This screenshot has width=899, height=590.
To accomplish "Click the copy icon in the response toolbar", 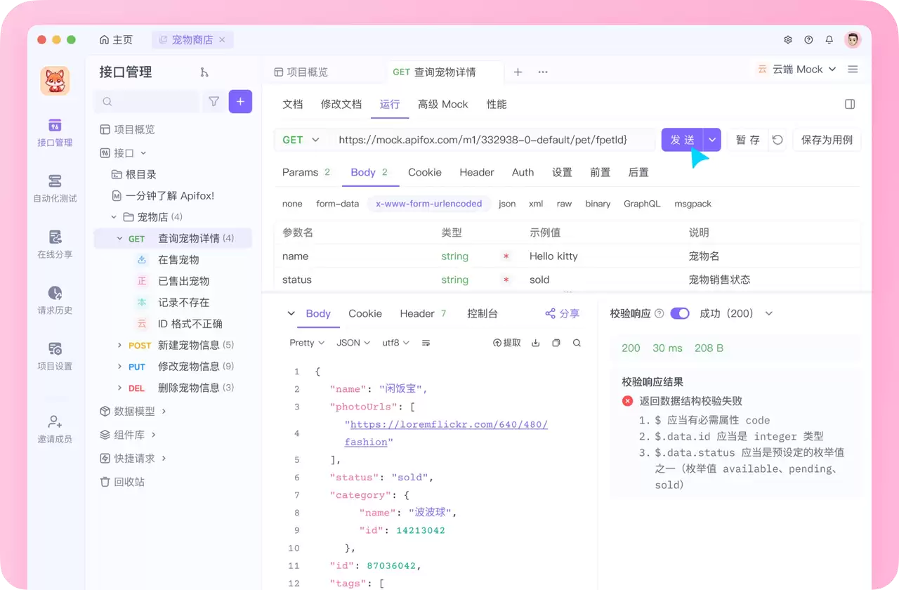I will click(556, 343).
